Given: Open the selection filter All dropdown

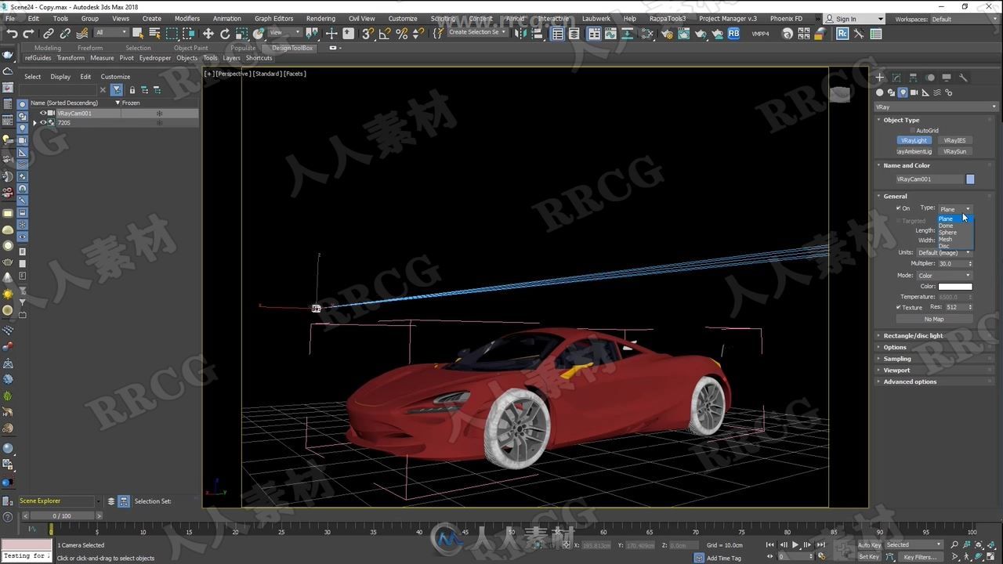Looking at the screenshot, I should [x=111, y=33].
